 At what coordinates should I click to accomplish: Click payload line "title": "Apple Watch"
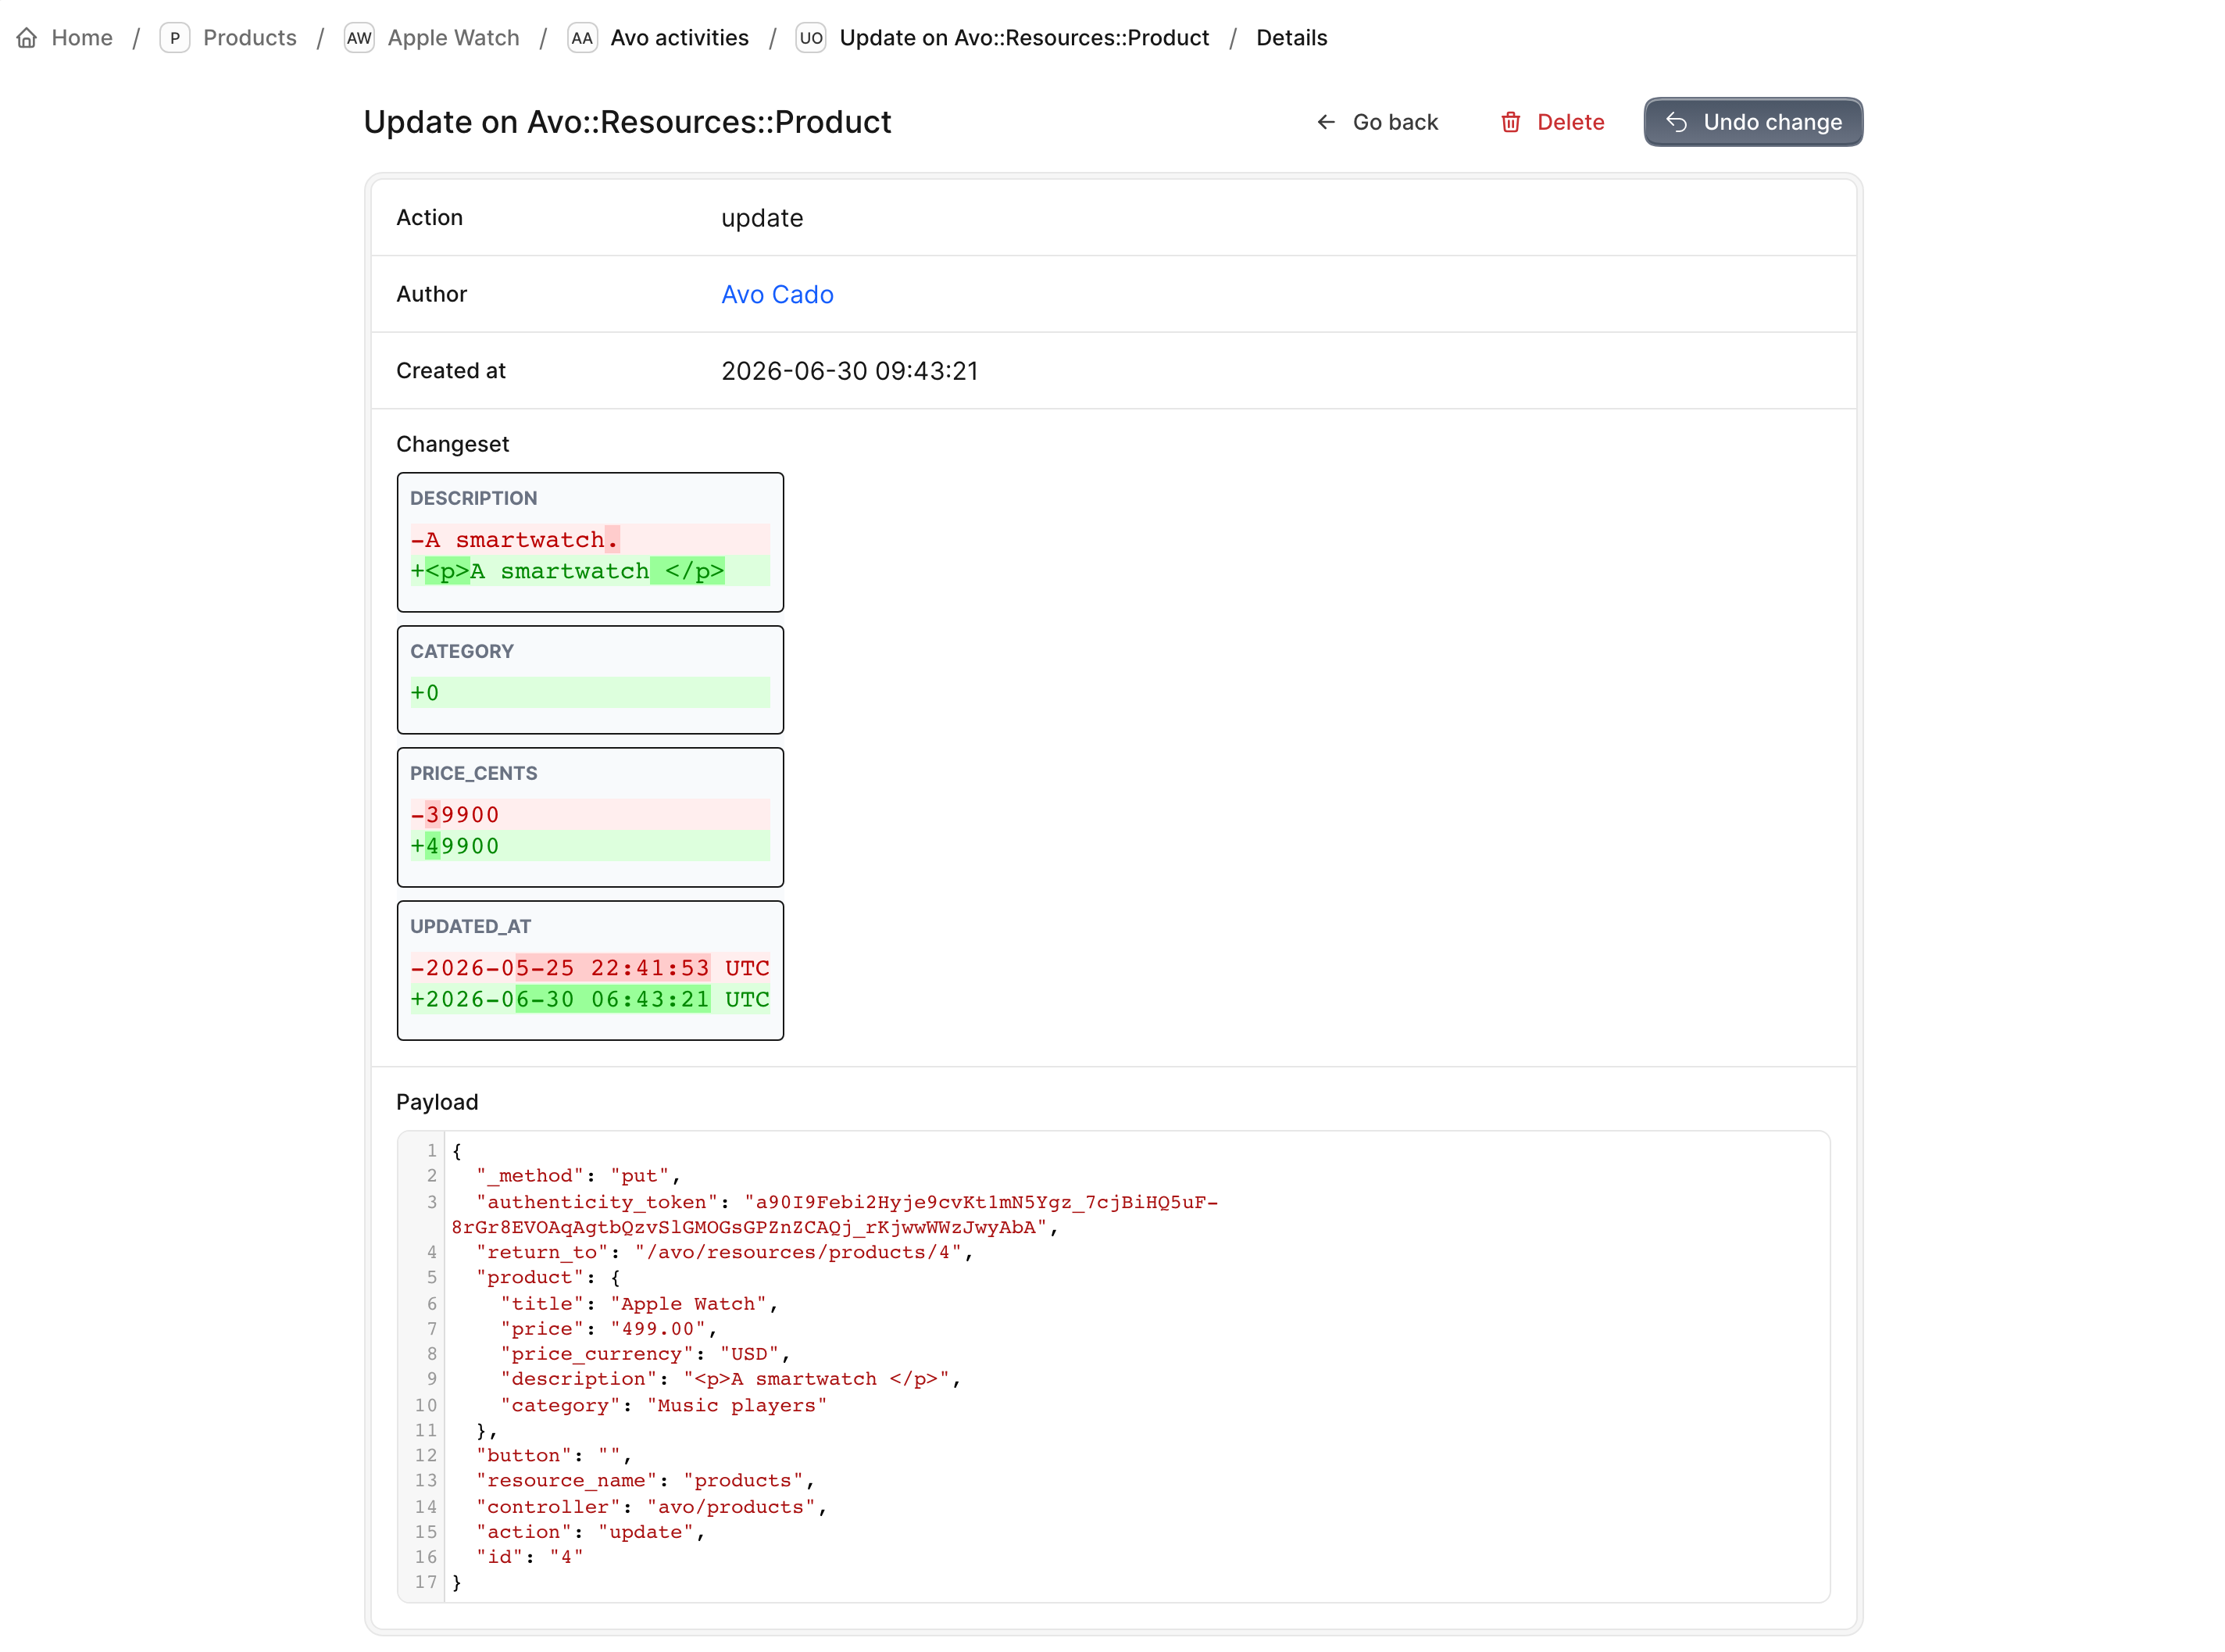pyautogui.click(x=639, y=1304)
